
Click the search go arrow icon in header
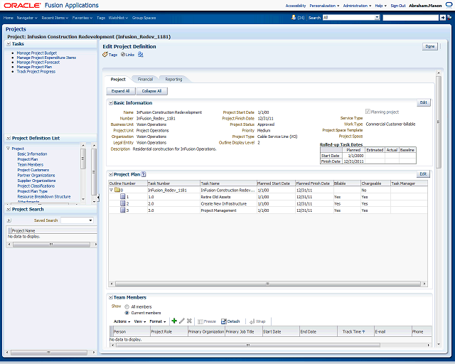point(444,17)
